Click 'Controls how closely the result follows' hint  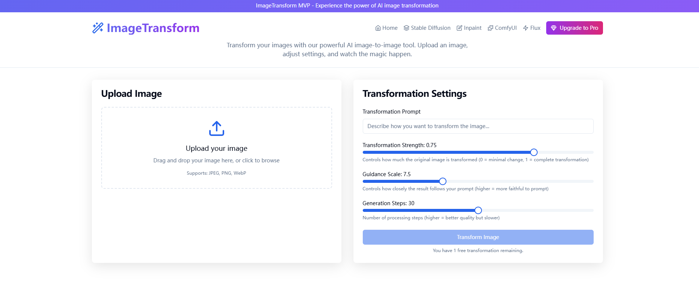[455, 189]
